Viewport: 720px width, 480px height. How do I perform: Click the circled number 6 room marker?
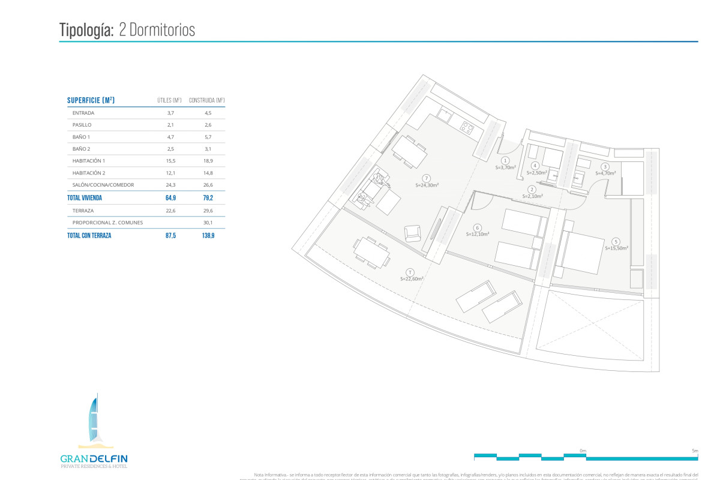477,227
